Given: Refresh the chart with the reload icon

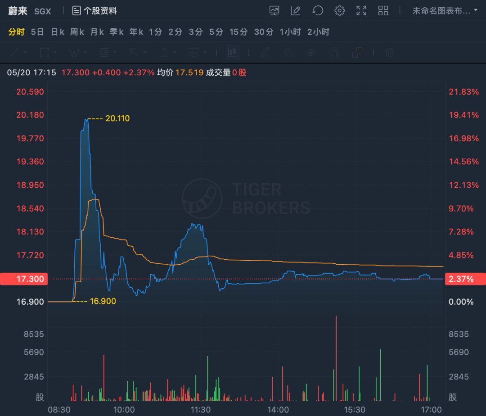Looking at the screenshot, I should click(x=318, y=10).
